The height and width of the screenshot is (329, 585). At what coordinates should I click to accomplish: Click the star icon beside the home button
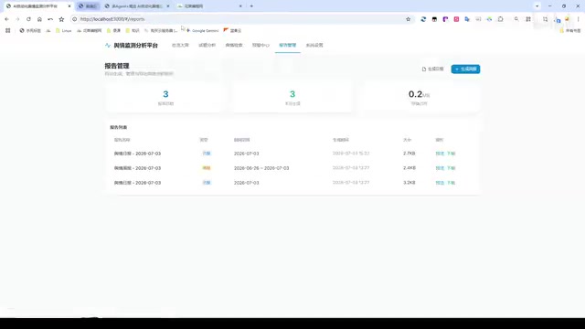[61, 19]
